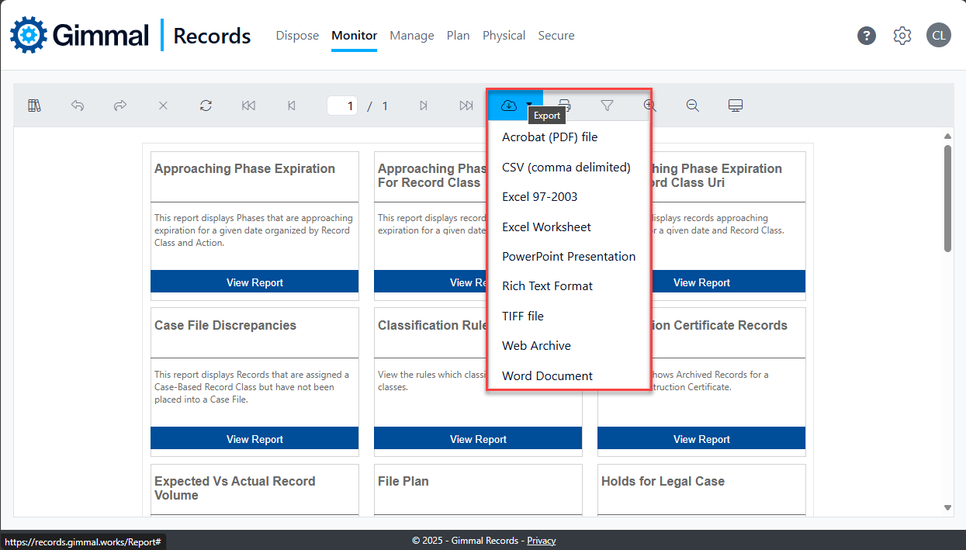966x550 pixels.
Task: Switch to the Manage tab
Action: (x=411, y=36)
